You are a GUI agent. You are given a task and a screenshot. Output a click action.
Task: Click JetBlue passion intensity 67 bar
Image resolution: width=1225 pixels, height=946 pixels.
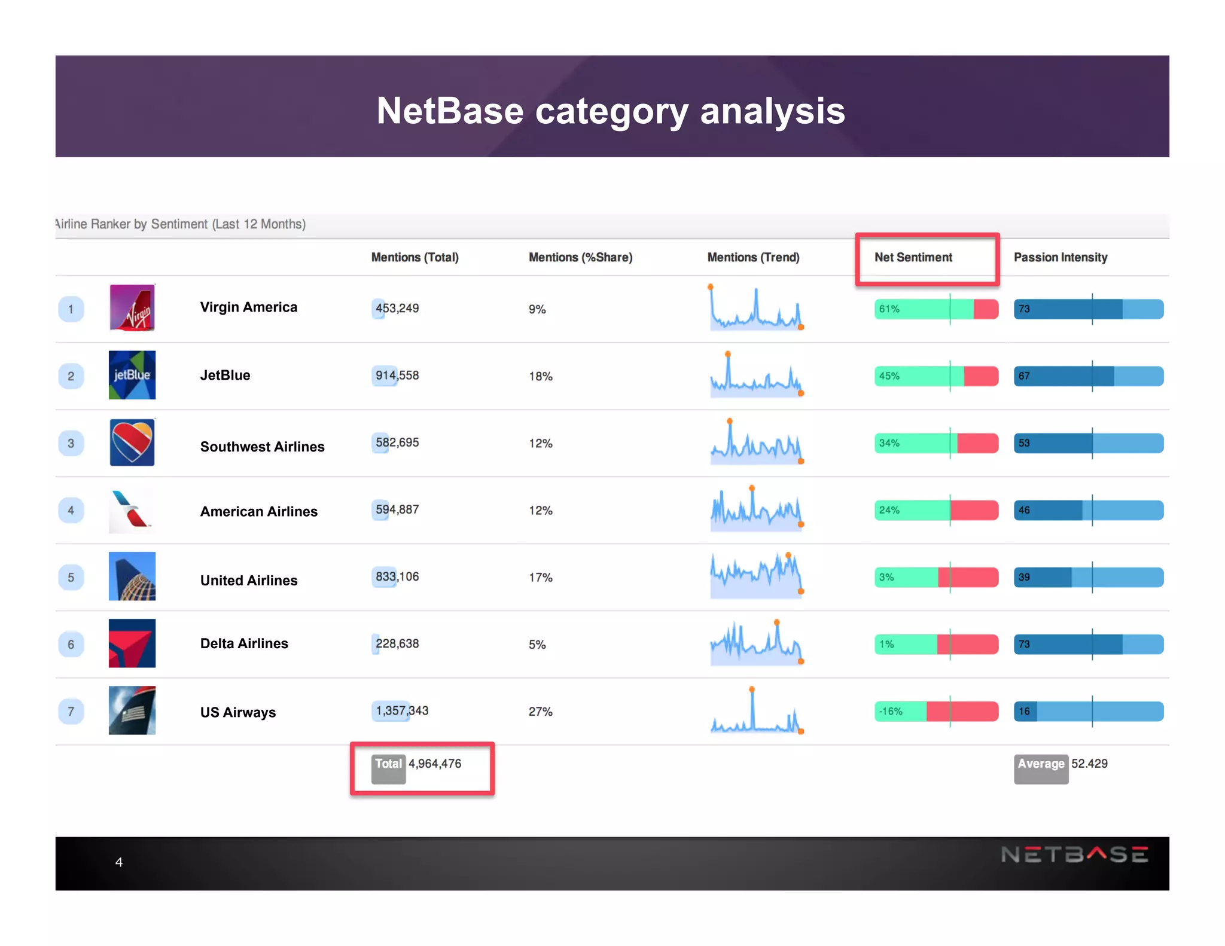tap(1089, 376)
